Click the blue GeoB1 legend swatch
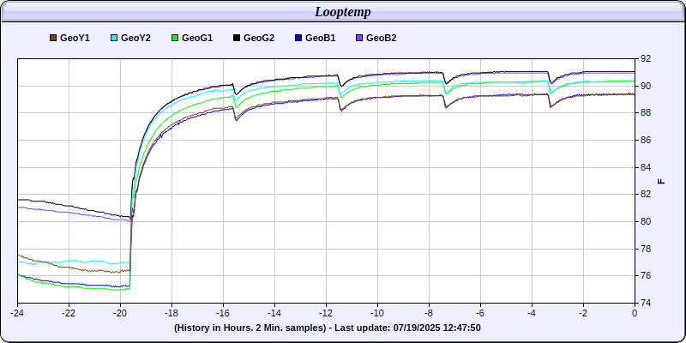 pos(298,38)
